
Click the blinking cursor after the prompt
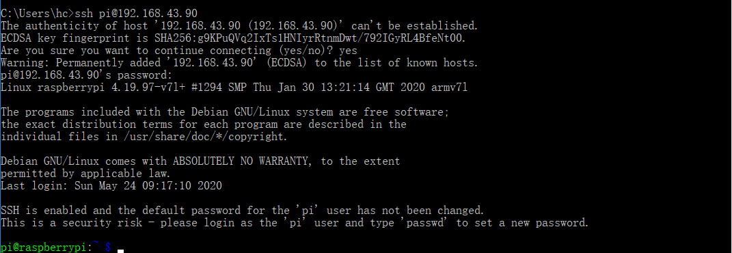click(120, 251)
